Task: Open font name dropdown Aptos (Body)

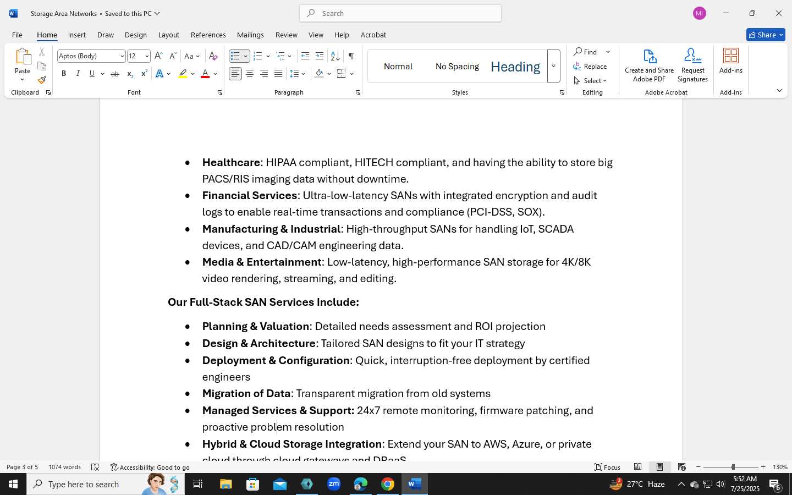Action: click(122, 56)
